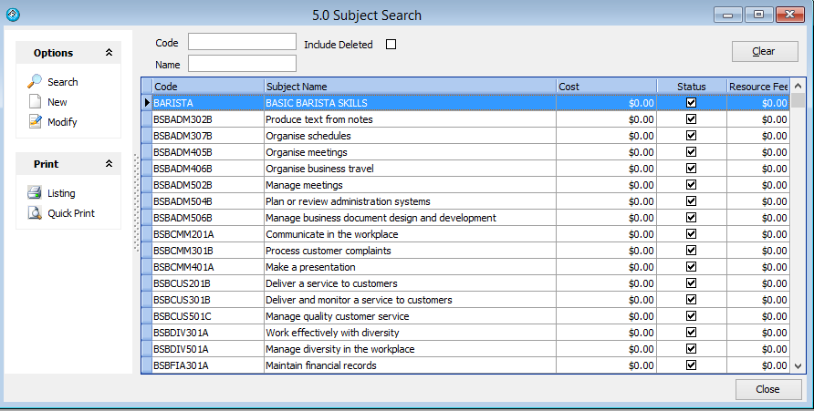Sort by the Code column header
The width and height of the screenshot is (814, 411).
[207, 87]
